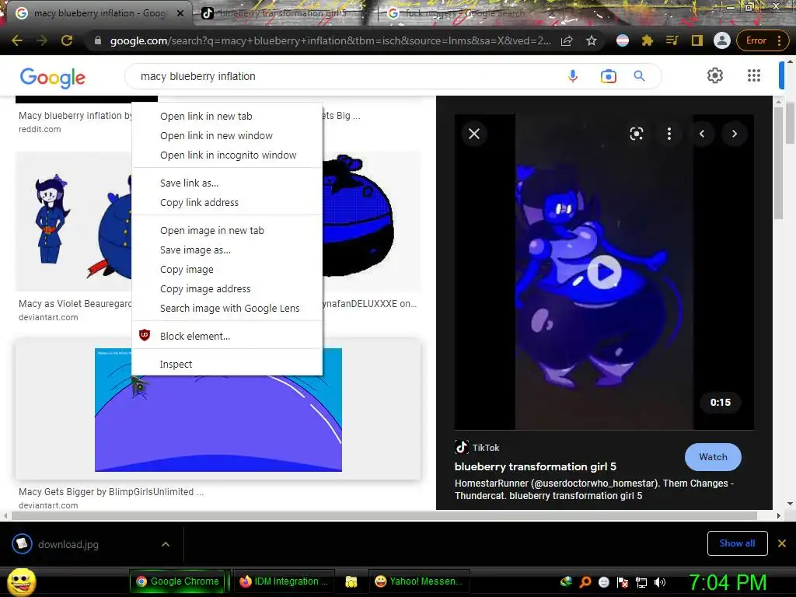Close the image preview panel
The height and width of the screenshot is (597, 796).
(474, 134)
